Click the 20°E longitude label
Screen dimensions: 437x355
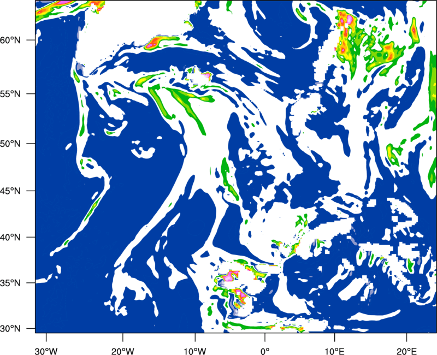(406, 351)
